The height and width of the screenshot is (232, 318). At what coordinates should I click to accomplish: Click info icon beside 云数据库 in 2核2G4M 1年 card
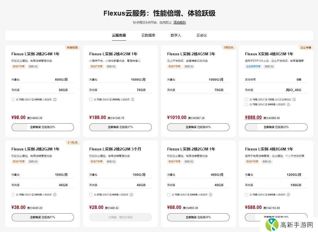click(55, 100)
